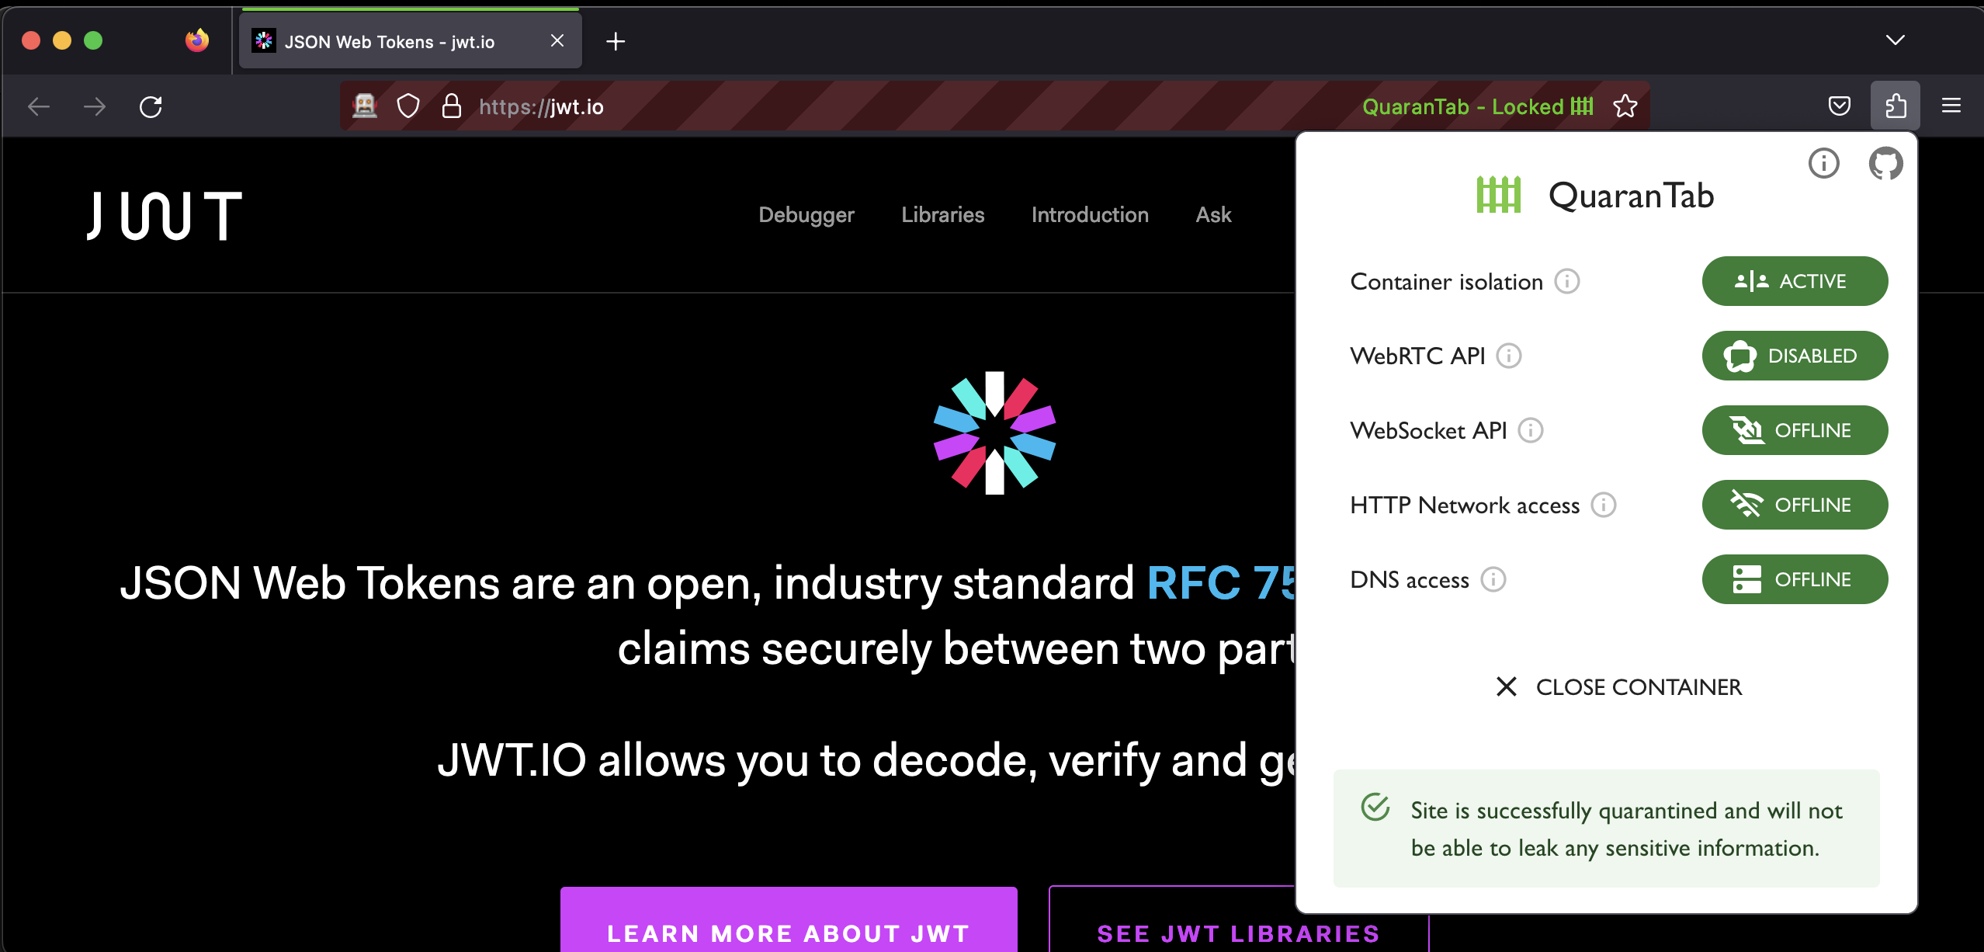Open QuaranTab GitHub repository icon
Image resolution: width=1984 pixels, height=952 pixels.
point(1885,163)
